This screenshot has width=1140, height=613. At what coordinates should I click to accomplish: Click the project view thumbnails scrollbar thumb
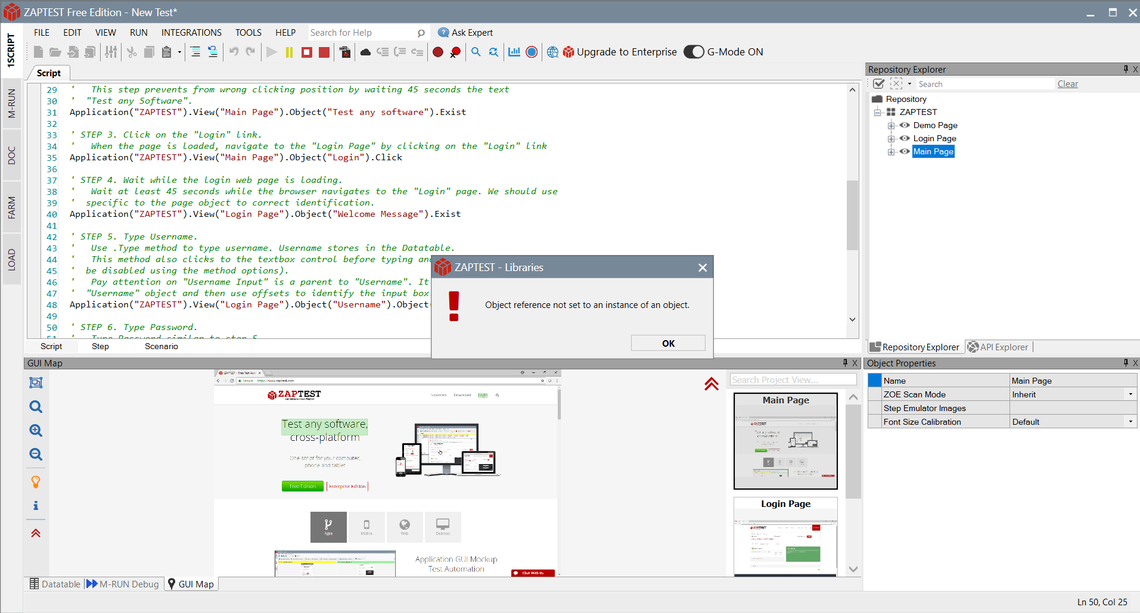pos(853,451)
